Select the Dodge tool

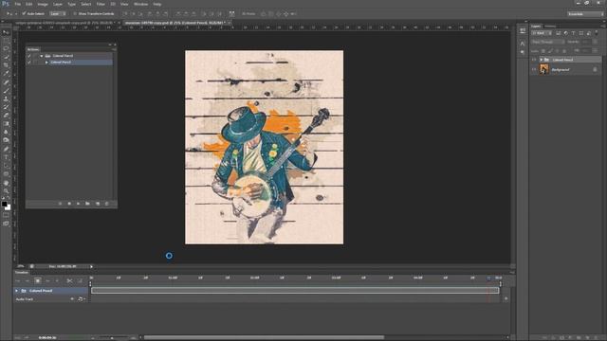tap(6, 140)
